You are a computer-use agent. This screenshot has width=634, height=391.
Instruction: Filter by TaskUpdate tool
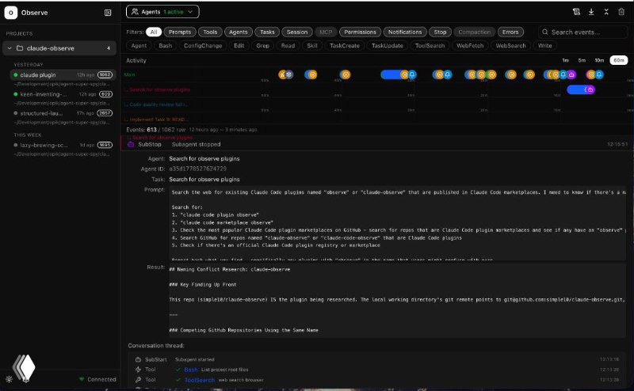[x=388, y=46]
